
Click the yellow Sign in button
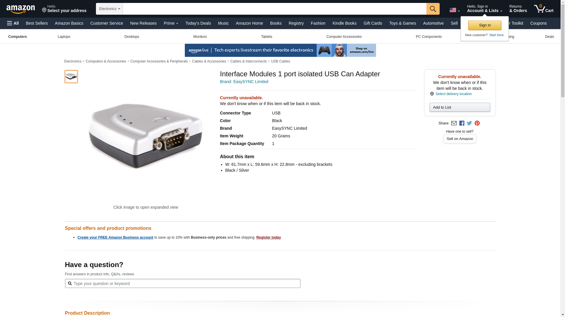(484, 25)
